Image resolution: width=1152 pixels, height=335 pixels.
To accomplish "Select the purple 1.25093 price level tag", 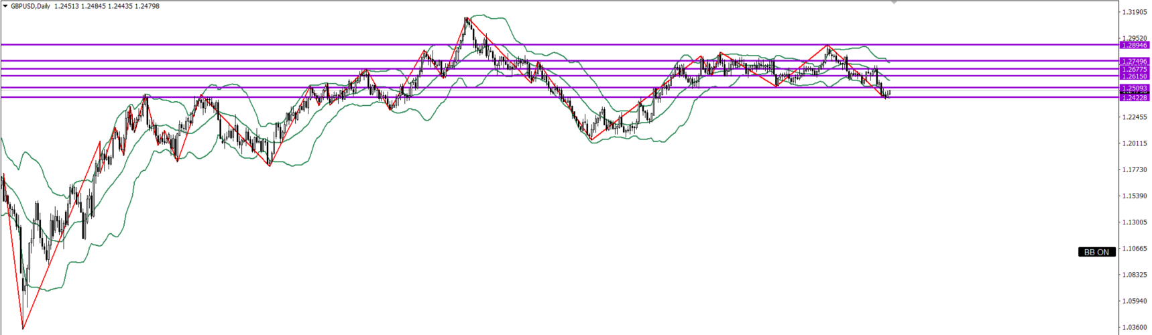I will (1135, 88).
